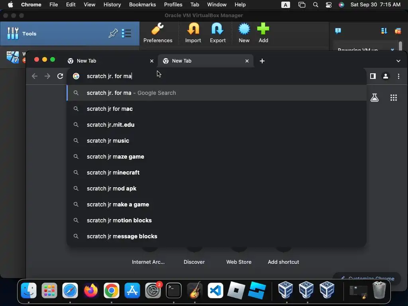
Task: Open the Profiles menu
Action: pyautogui.click(x=173, y=5)
